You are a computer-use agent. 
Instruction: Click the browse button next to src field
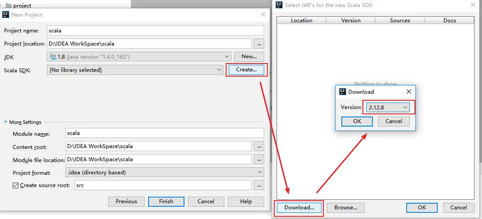tap(259, 185)
